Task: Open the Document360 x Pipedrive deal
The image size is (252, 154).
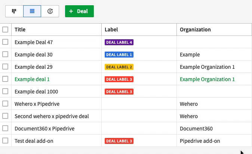Action: (44, 129)
